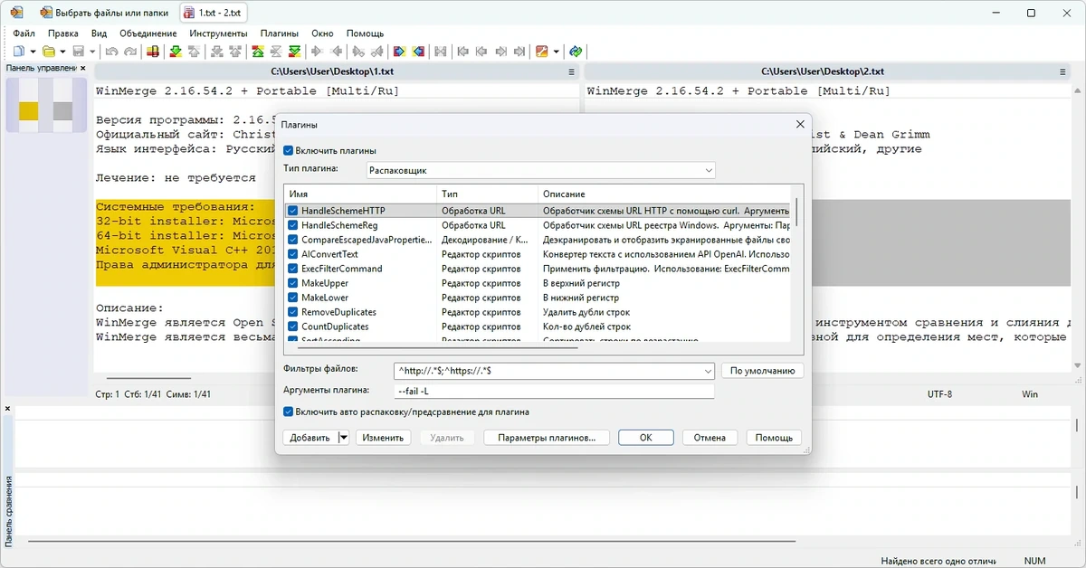Image resolution: width=1086 pixels, height=568 pixels.
Task: Open the 'Файл' menu
Action: [24, 33]
